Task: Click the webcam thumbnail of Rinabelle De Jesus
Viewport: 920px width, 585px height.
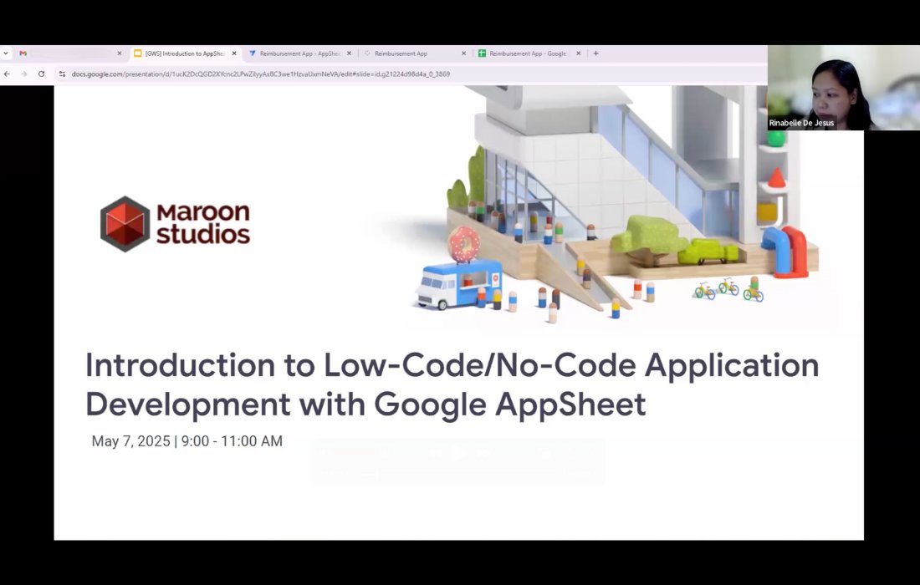Action: pos(842,89)
